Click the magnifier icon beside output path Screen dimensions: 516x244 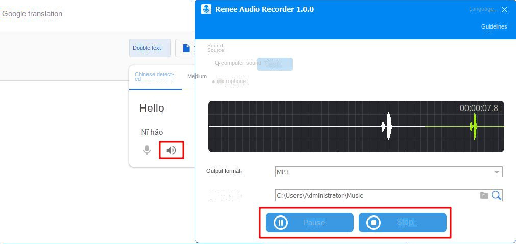coord(496,195)
